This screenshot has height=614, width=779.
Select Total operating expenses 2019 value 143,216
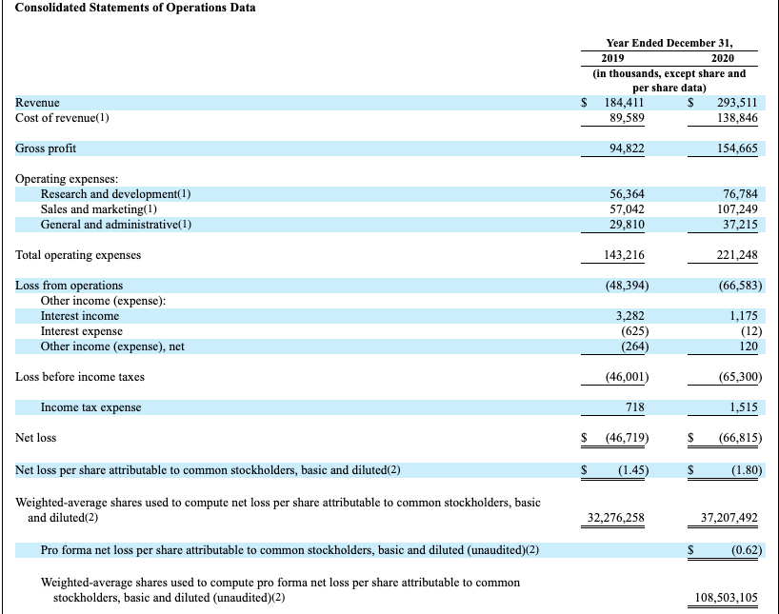624,255
